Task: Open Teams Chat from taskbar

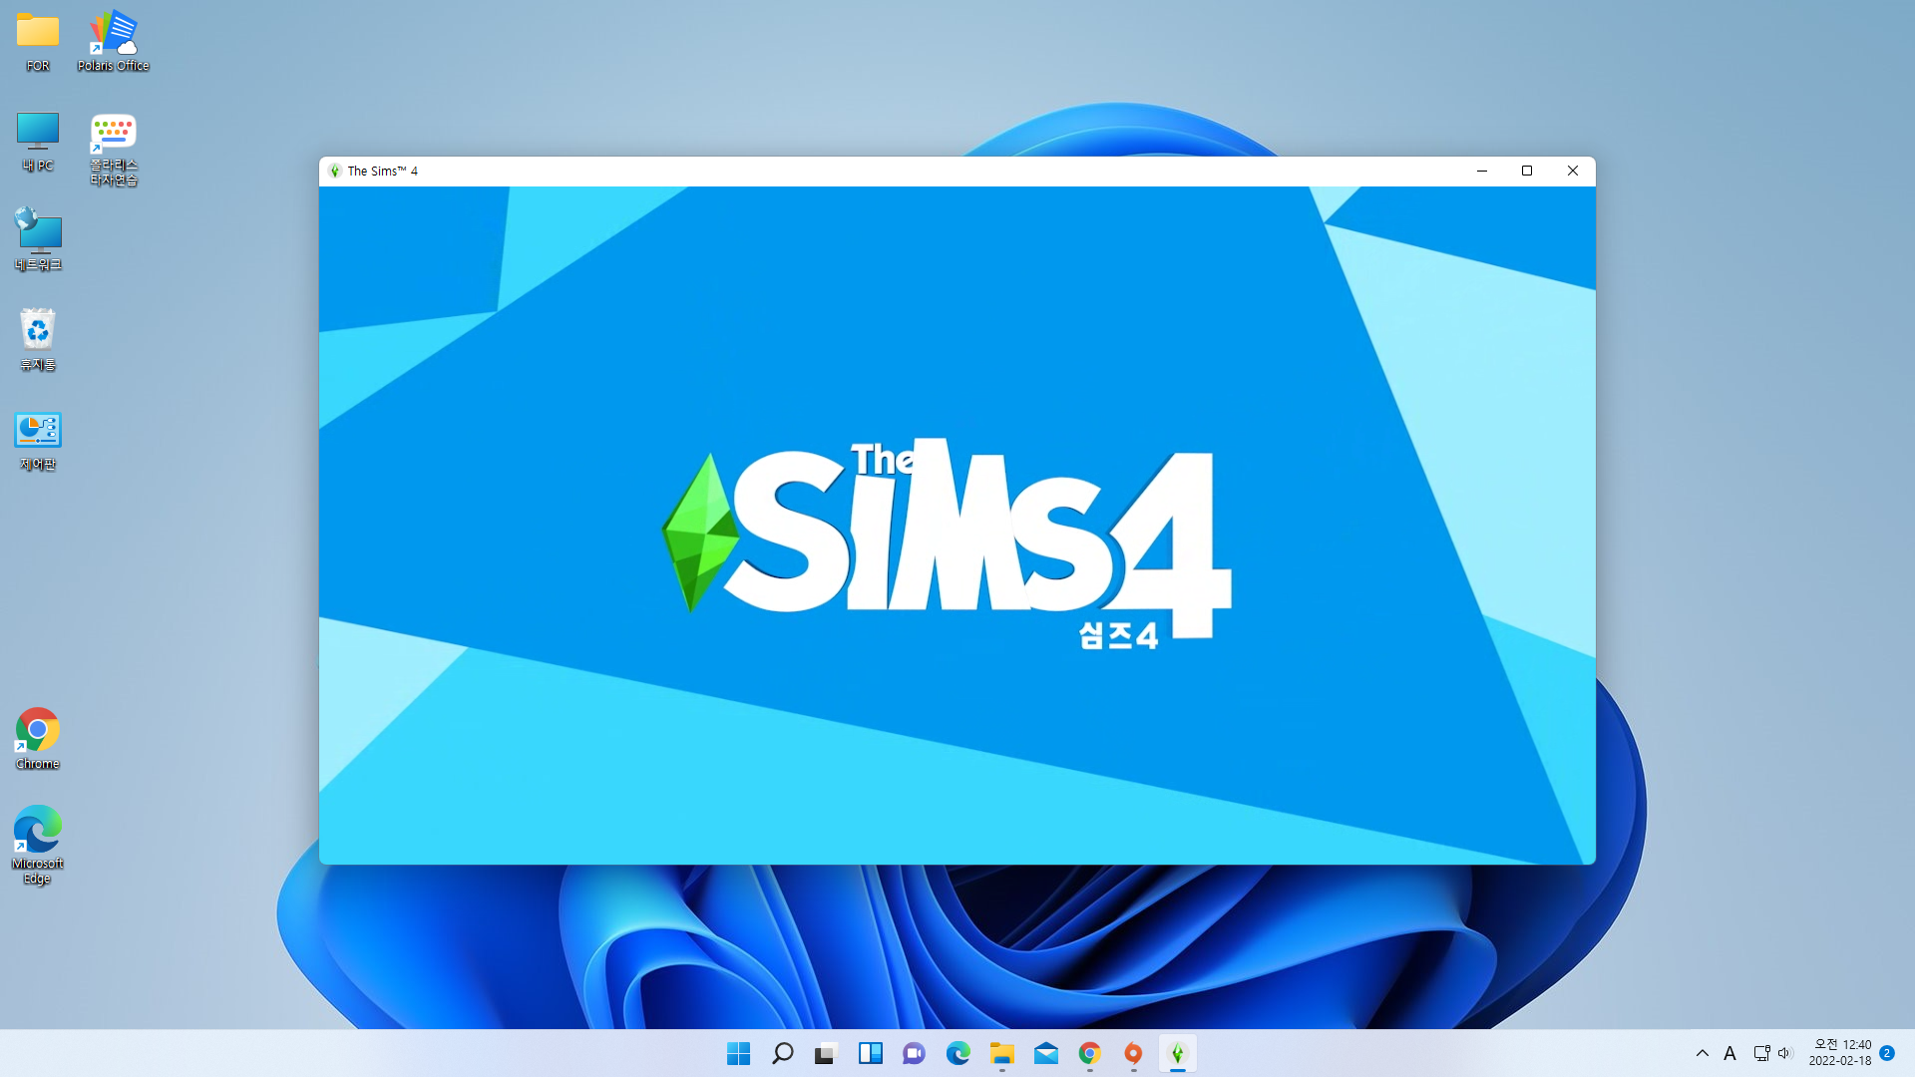Action: tap(914, 1053)
